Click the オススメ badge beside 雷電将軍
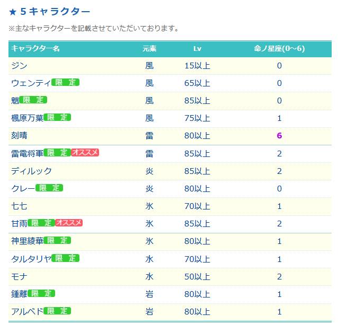Image resolution: width=338 pixels, height=332 pixels. (x=85, y=153)
